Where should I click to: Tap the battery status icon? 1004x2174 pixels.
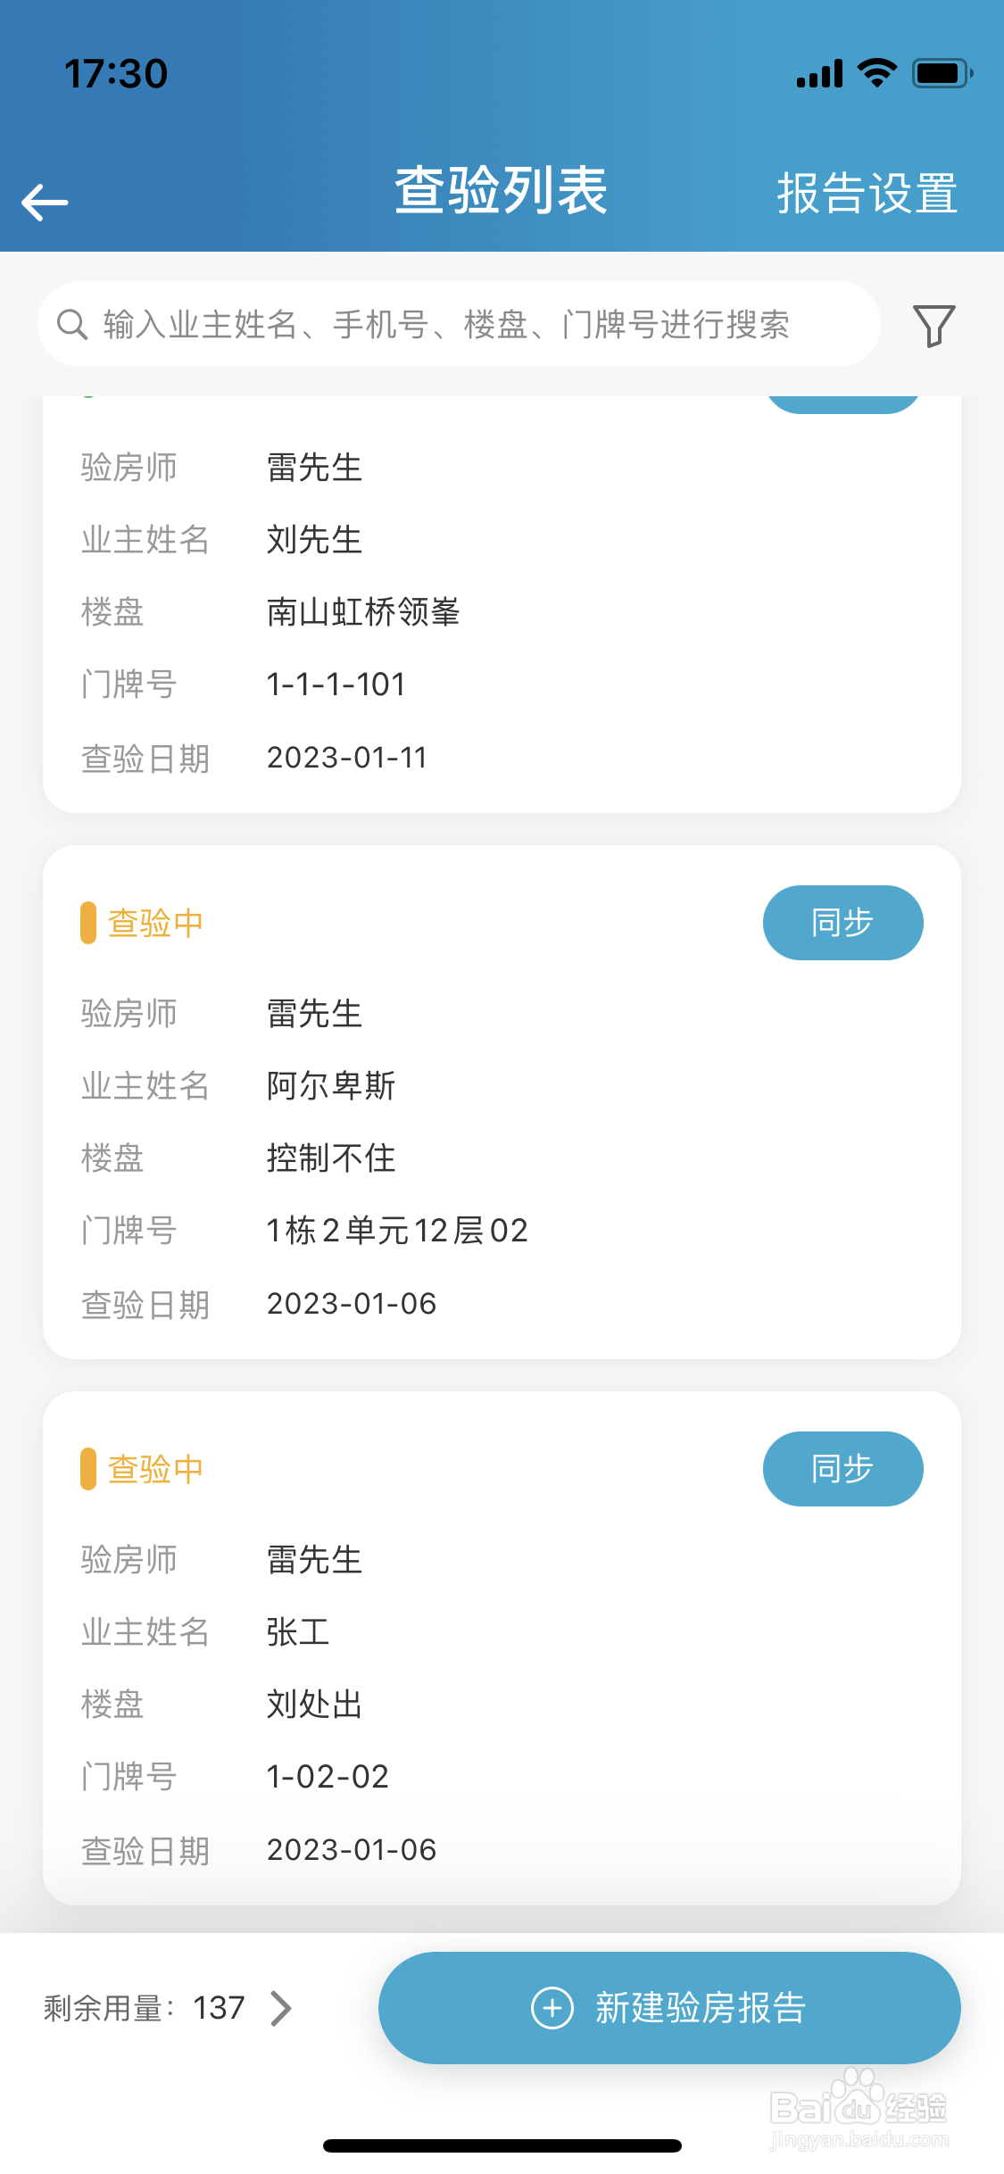(942, 73)
